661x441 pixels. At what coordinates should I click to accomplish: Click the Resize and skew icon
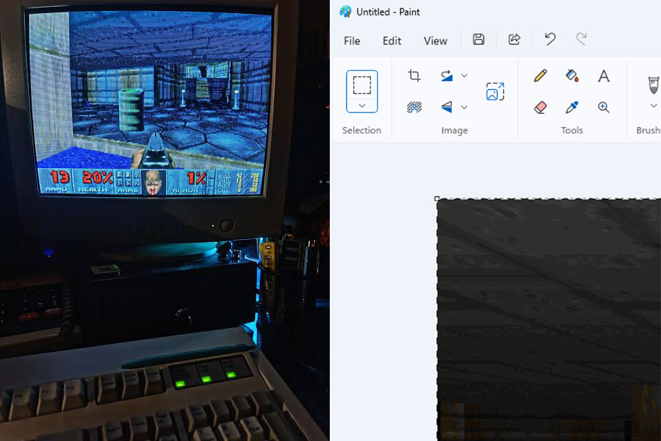point(495,92)
